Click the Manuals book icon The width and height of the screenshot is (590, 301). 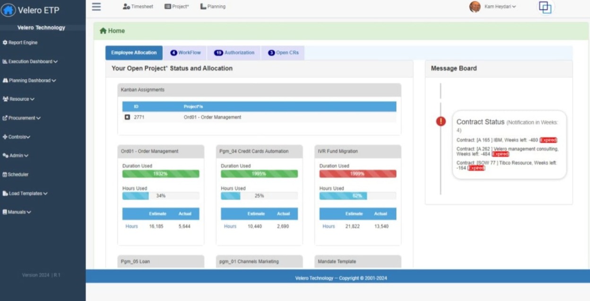(5, 212)
